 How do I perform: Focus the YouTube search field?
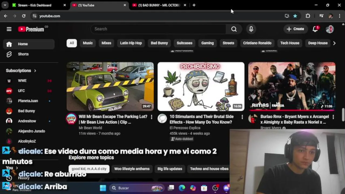(158, 29)
